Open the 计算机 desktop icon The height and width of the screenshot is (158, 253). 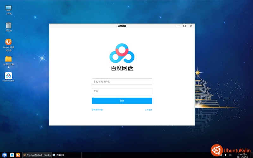pos(9,9)
